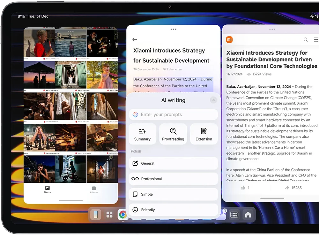This screenshot has height=235, width=319.
Task: Open the hamburger menu on Mi website
Action: [316, 39]
